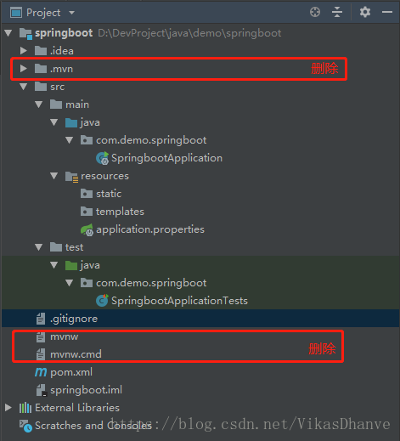
Task: Click the Scratches and Consoles icon
Action: click(25, 426)
